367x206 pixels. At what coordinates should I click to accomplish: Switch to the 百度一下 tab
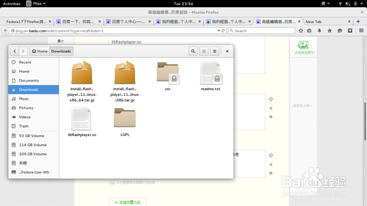tap(78, 22)
